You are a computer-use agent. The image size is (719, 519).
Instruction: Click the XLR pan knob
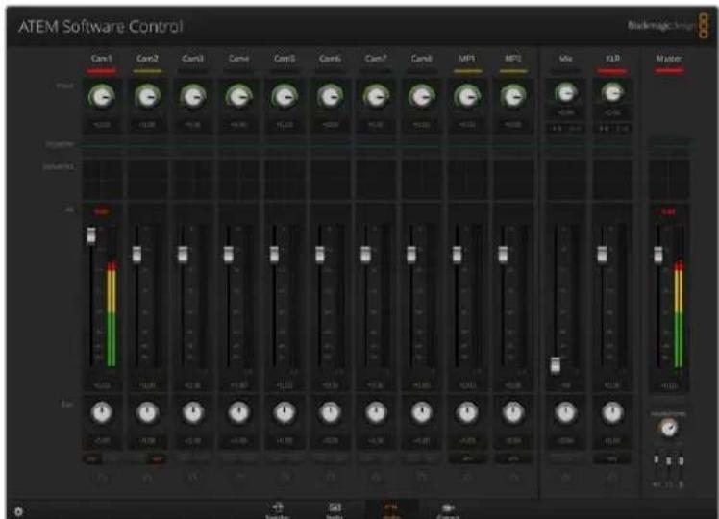pyautogui.click(x=612, y=412)
